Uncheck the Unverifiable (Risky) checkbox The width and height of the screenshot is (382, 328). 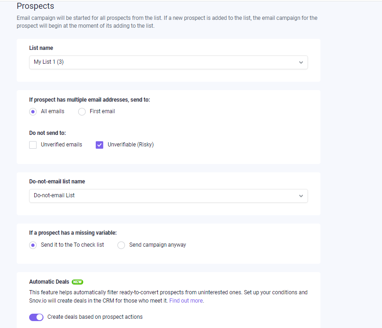pyautogui.click(x=99, y=145)
